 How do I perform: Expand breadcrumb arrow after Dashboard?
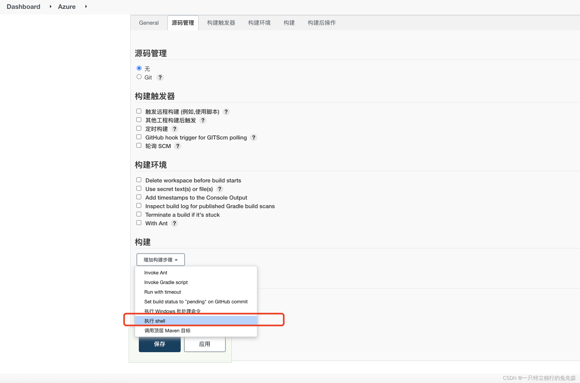point(50,6)
